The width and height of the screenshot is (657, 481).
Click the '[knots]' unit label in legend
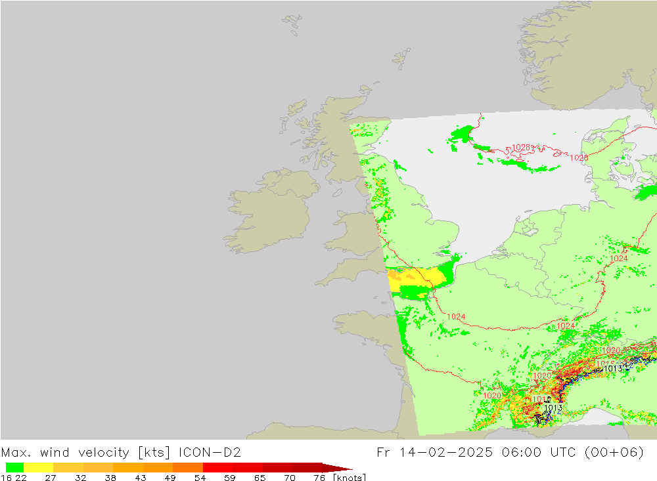350,477
